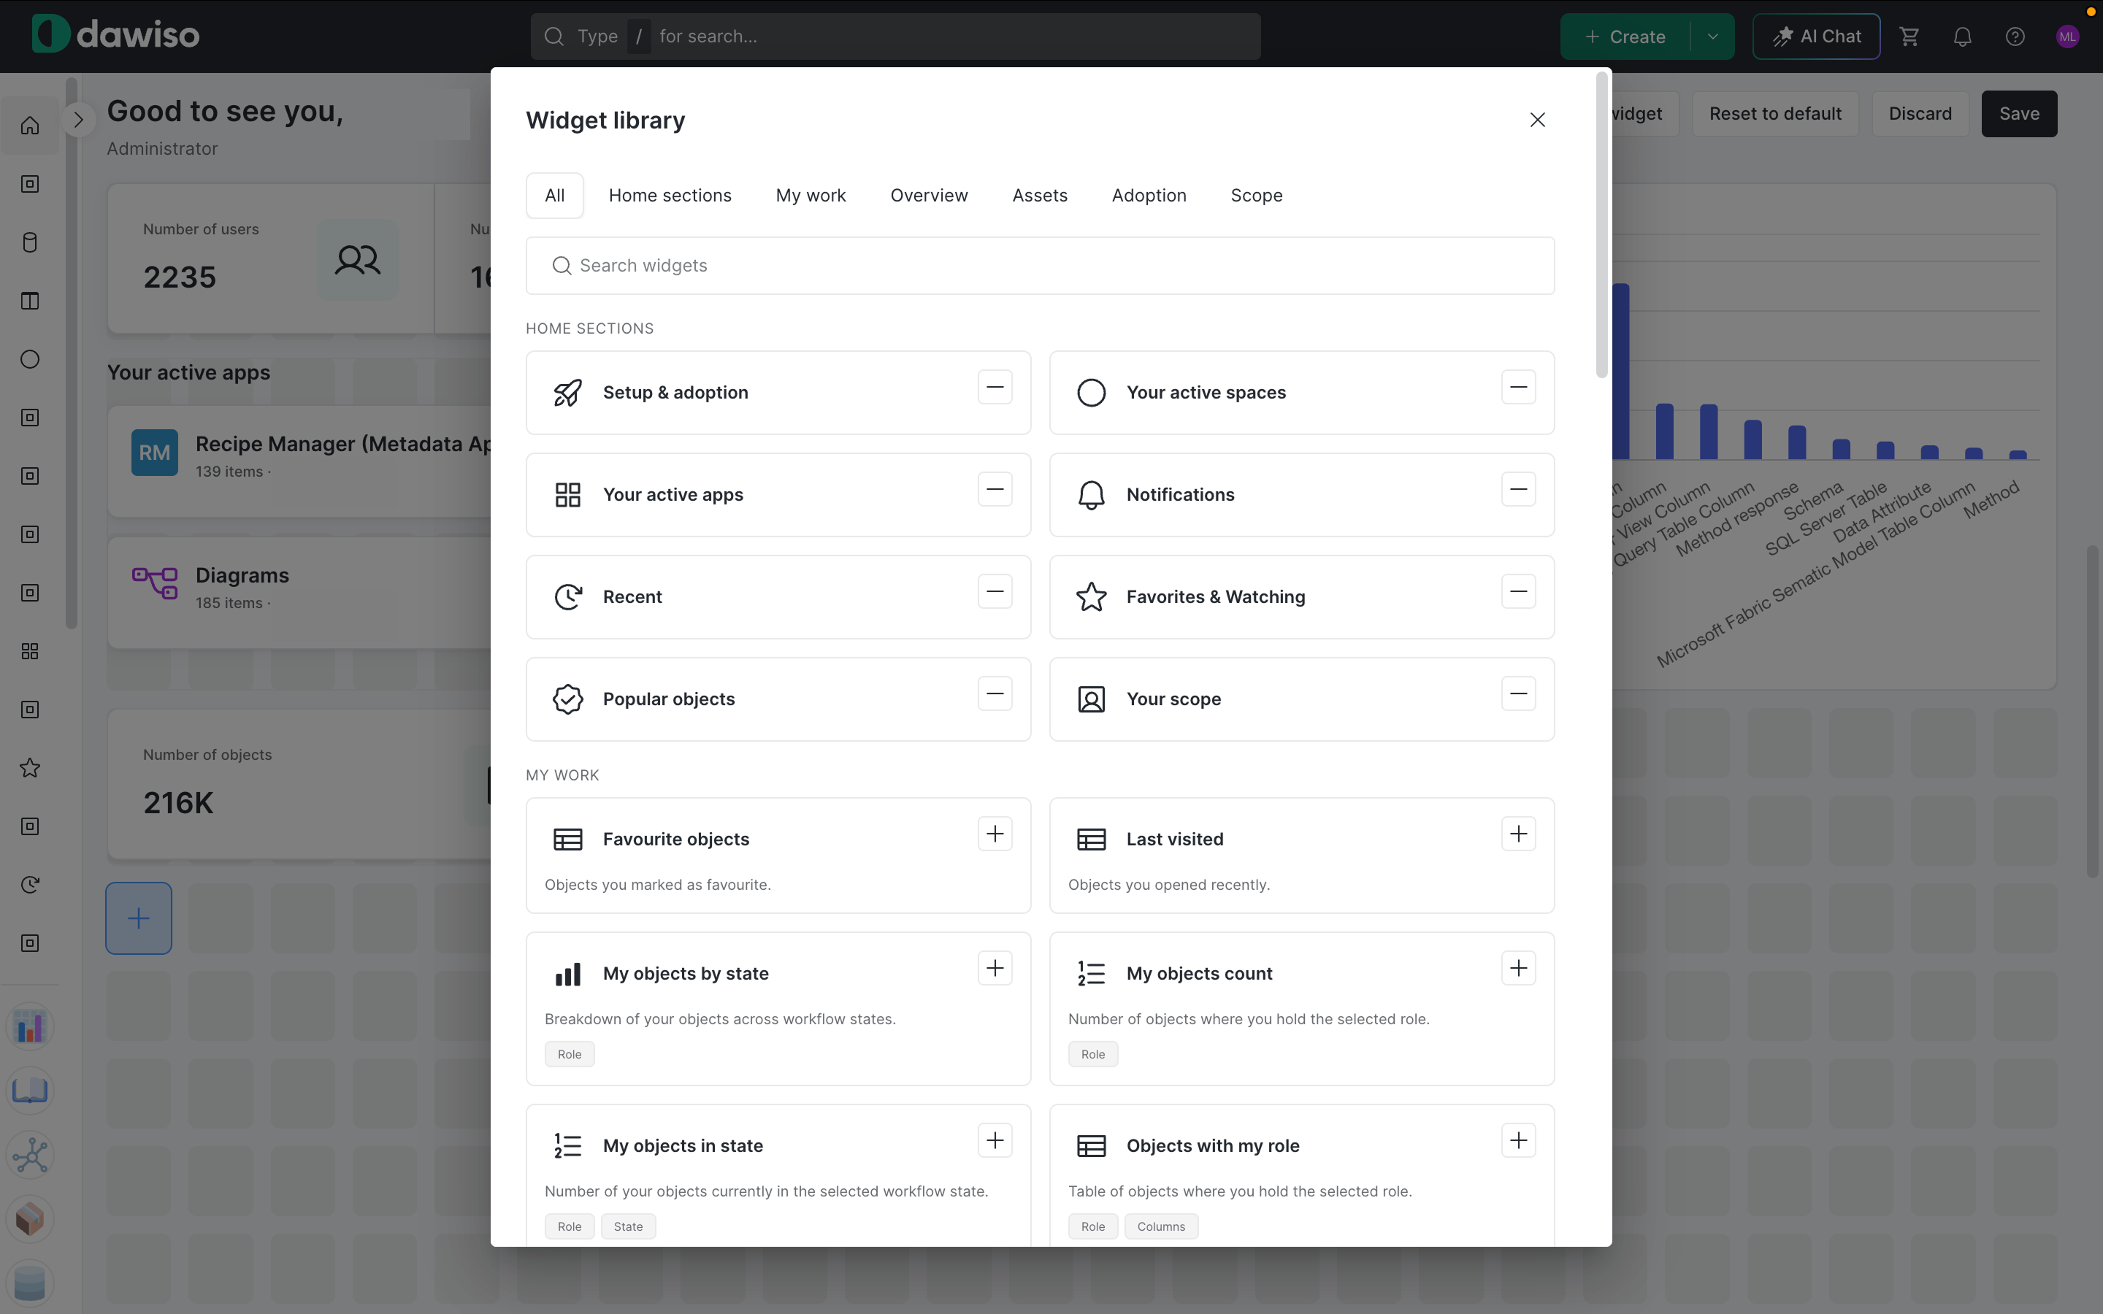2103x1314 pixels.
Task: Click Reset to default
Action: click(1774, 114)
